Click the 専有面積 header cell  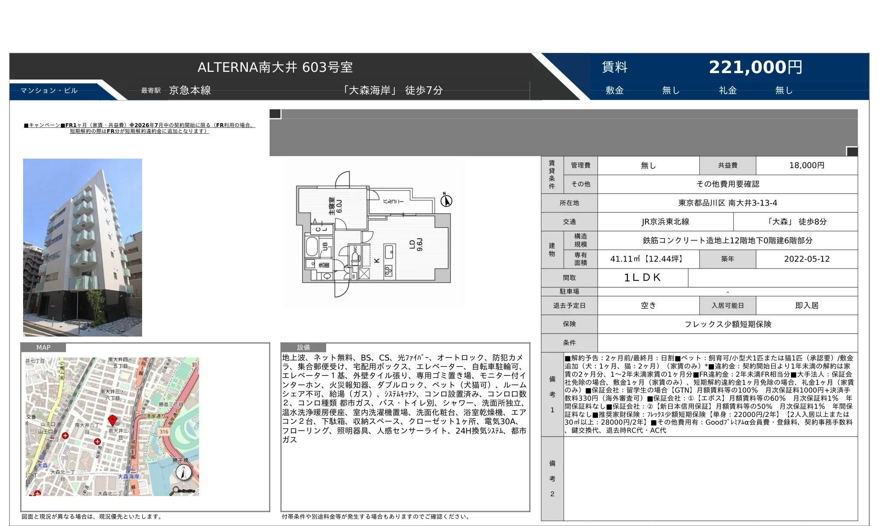click(580, 259)
